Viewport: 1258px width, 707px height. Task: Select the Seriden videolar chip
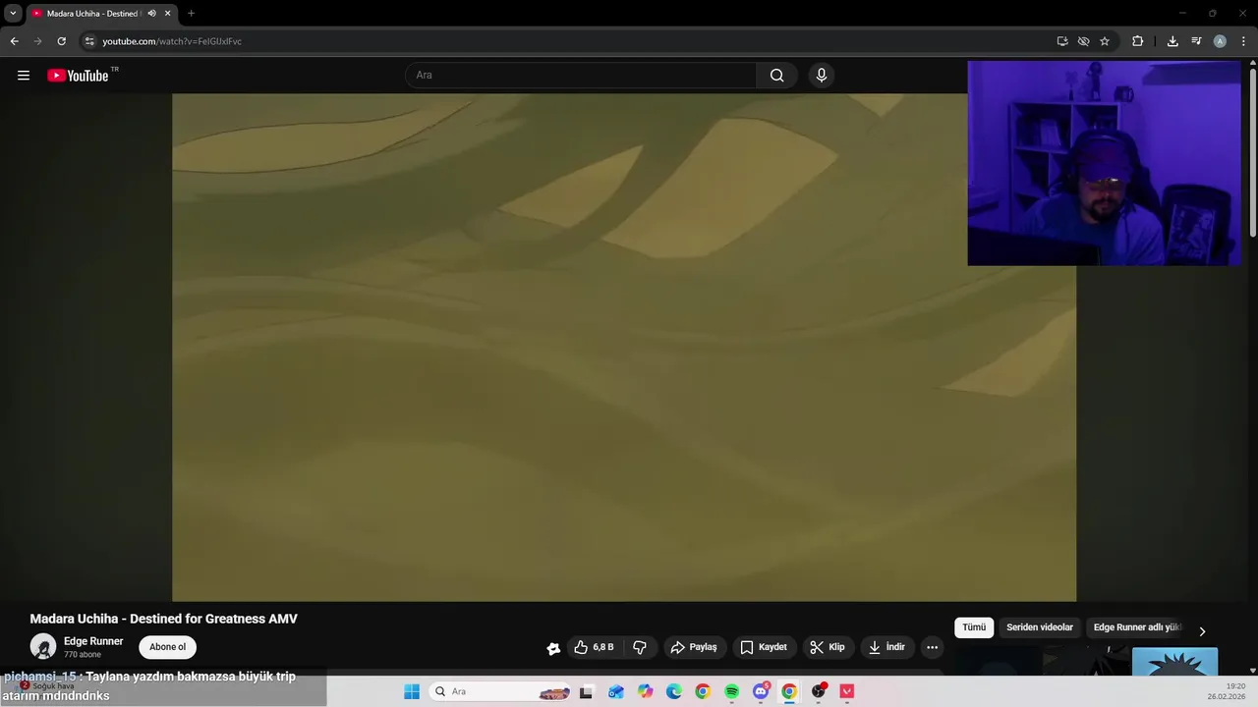click(1040, 627)
